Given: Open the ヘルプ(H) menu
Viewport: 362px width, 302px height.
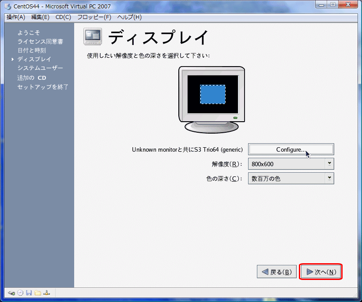Looking at the screenshot, I should coord(129,17).
